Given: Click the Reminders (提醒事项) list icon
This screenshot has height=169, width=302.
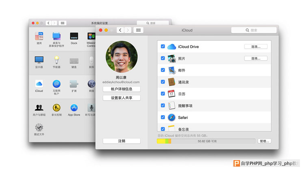Looking at the screenshot, I should point(171,105).
